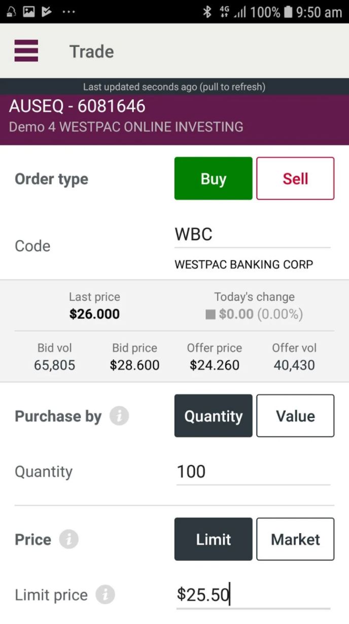Screen dimensions: 349x624
Task: Open the navigation hamburger menu
Action: point(26,51)
